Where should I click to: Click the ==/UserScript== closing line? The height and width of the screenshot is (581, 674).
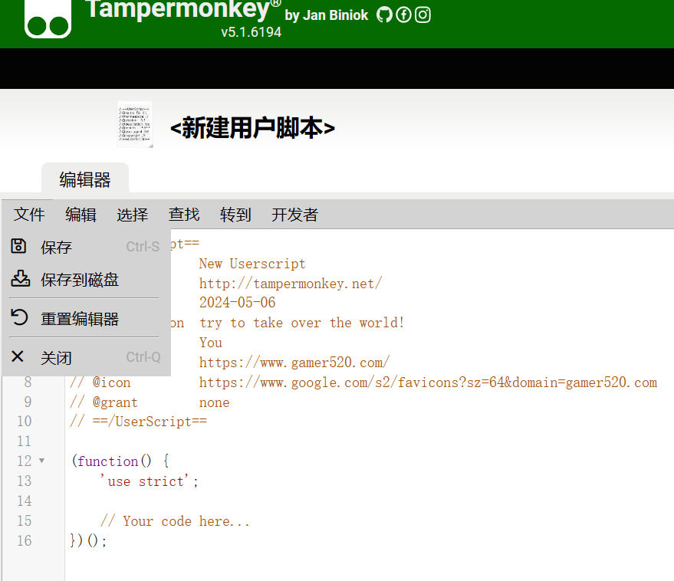139,422
